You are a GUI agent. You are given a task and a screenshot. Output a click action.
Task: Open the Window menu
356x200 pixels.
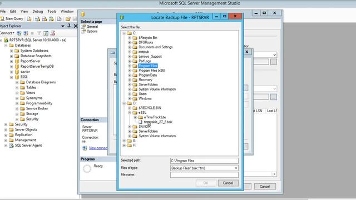pos(67,11)
